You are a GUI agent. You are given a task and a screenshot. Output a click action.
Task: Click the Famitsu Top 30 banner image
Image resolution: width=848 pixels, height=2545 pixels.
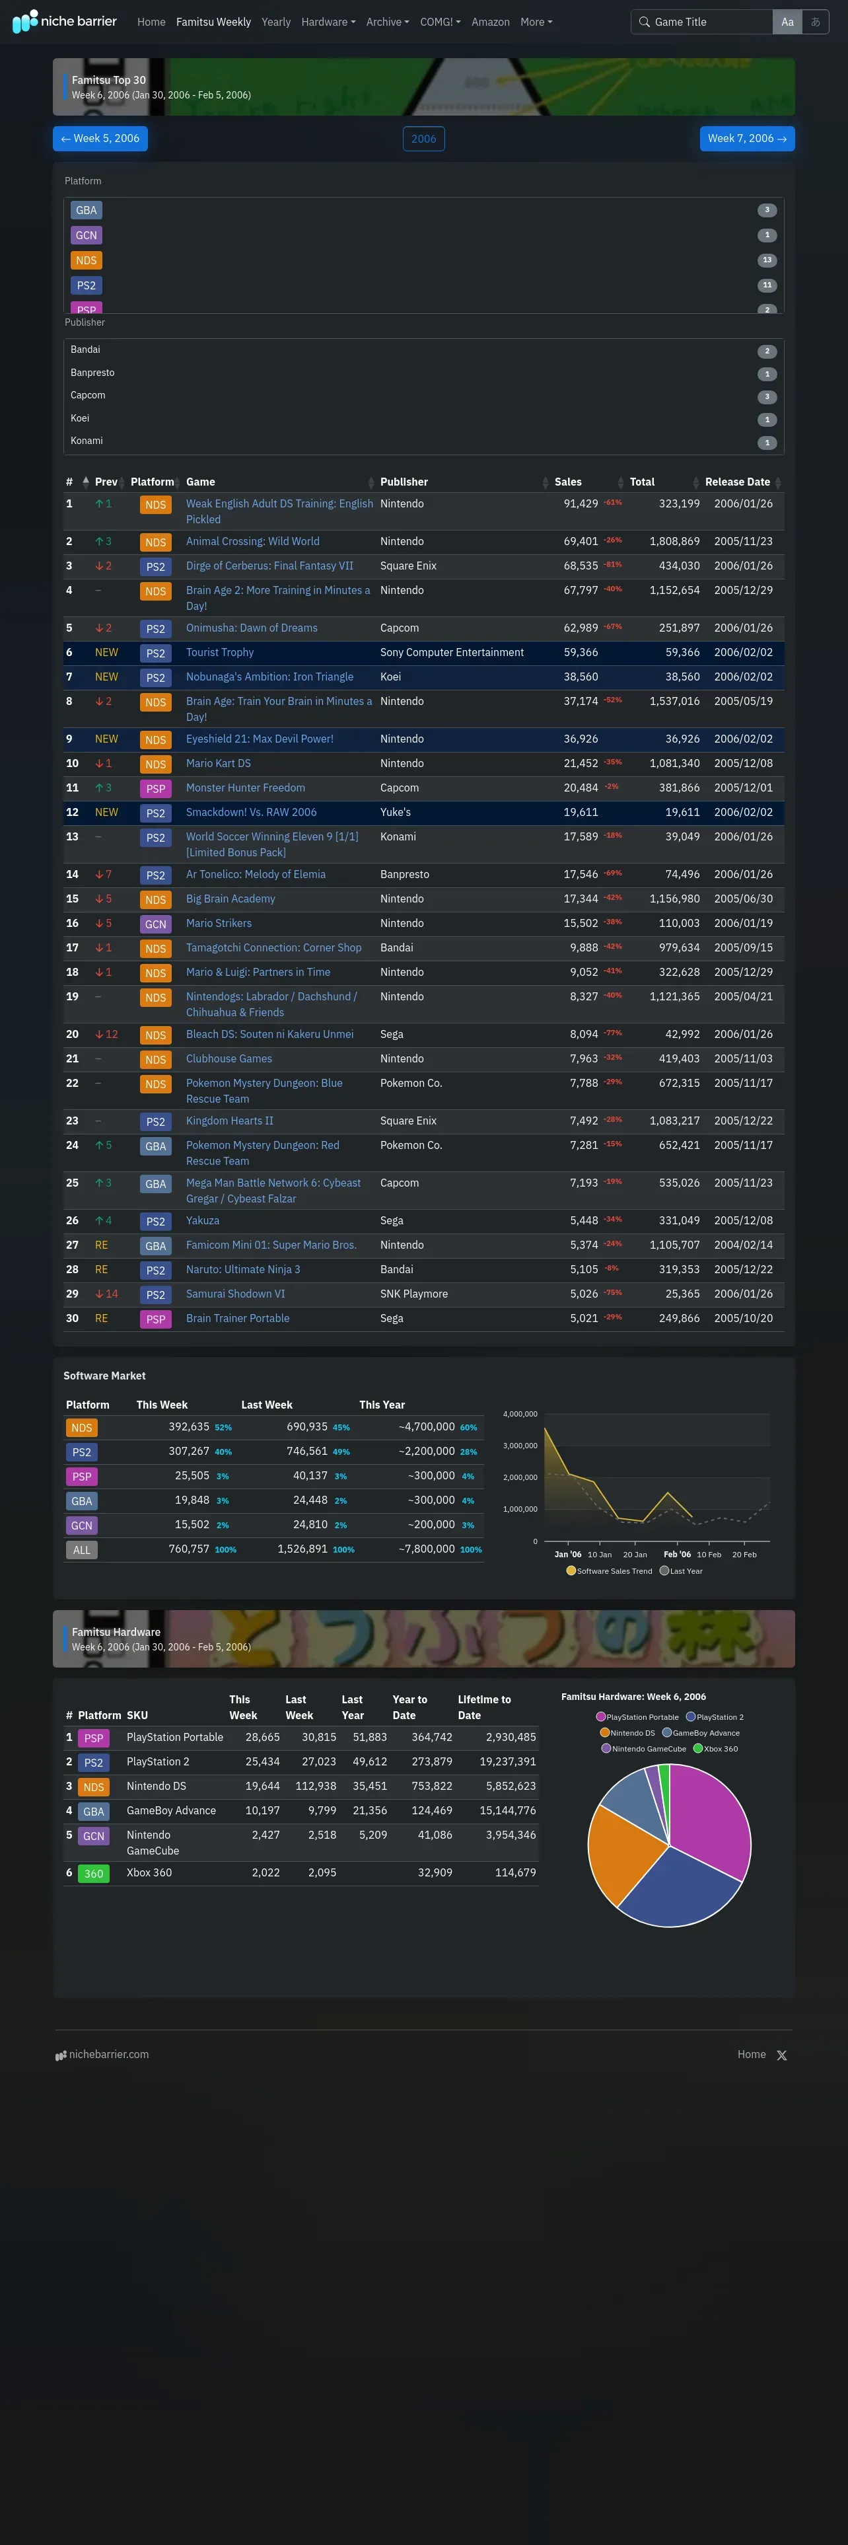pyautogui.click(x=423, y=87)
